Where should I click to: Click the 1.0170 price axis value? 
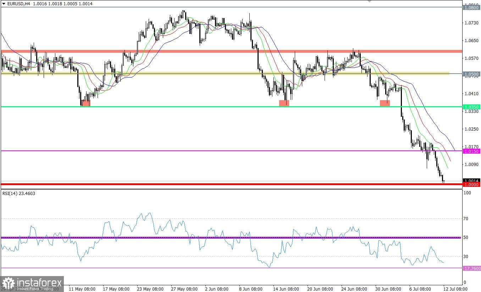click(x=471, y=147)
